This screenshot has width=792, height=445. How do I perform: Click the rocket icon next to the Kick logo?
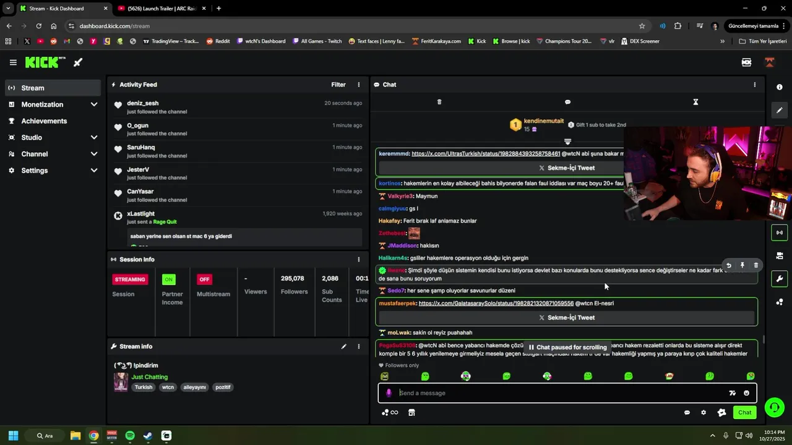pos(78,62)
